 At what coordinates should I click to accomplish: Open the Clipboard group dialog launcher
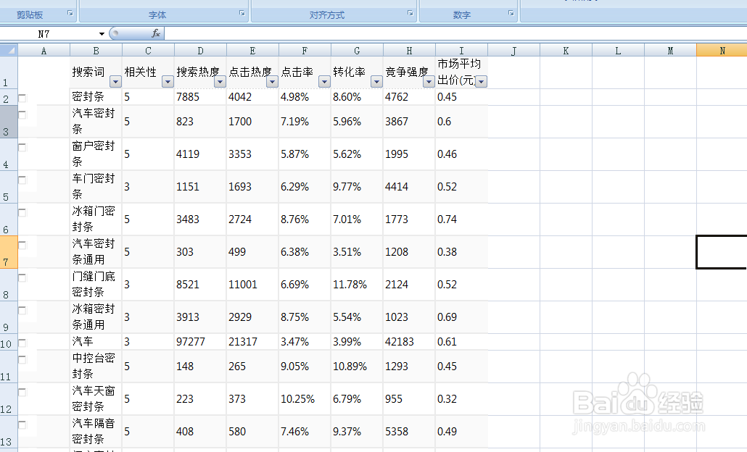[x=70, y=13]
